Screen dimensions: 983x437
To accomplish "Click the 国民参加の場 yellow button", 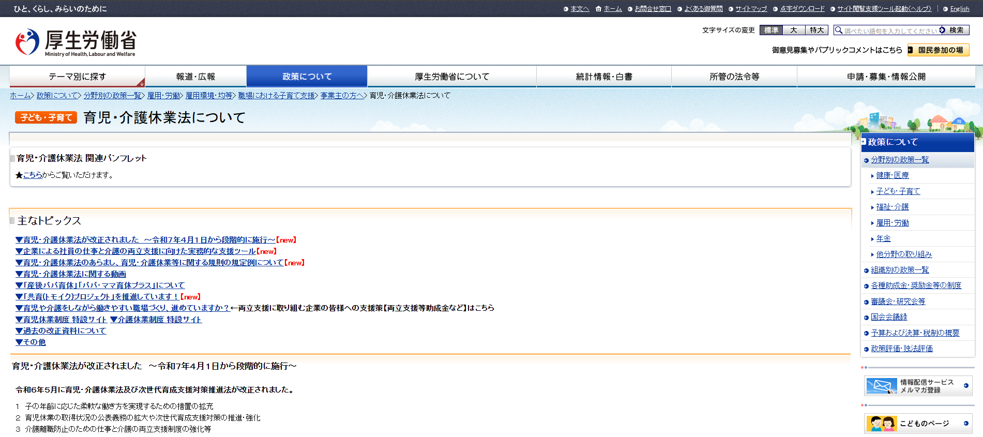I will pyautogui.click(x=939, y=50).
